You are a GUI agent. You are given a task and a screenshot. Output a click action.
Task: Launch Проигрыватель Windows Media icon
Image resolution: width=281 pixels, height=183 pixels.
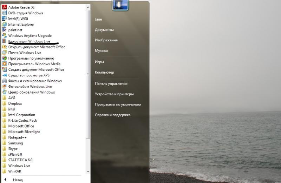(x=4, y=64)
